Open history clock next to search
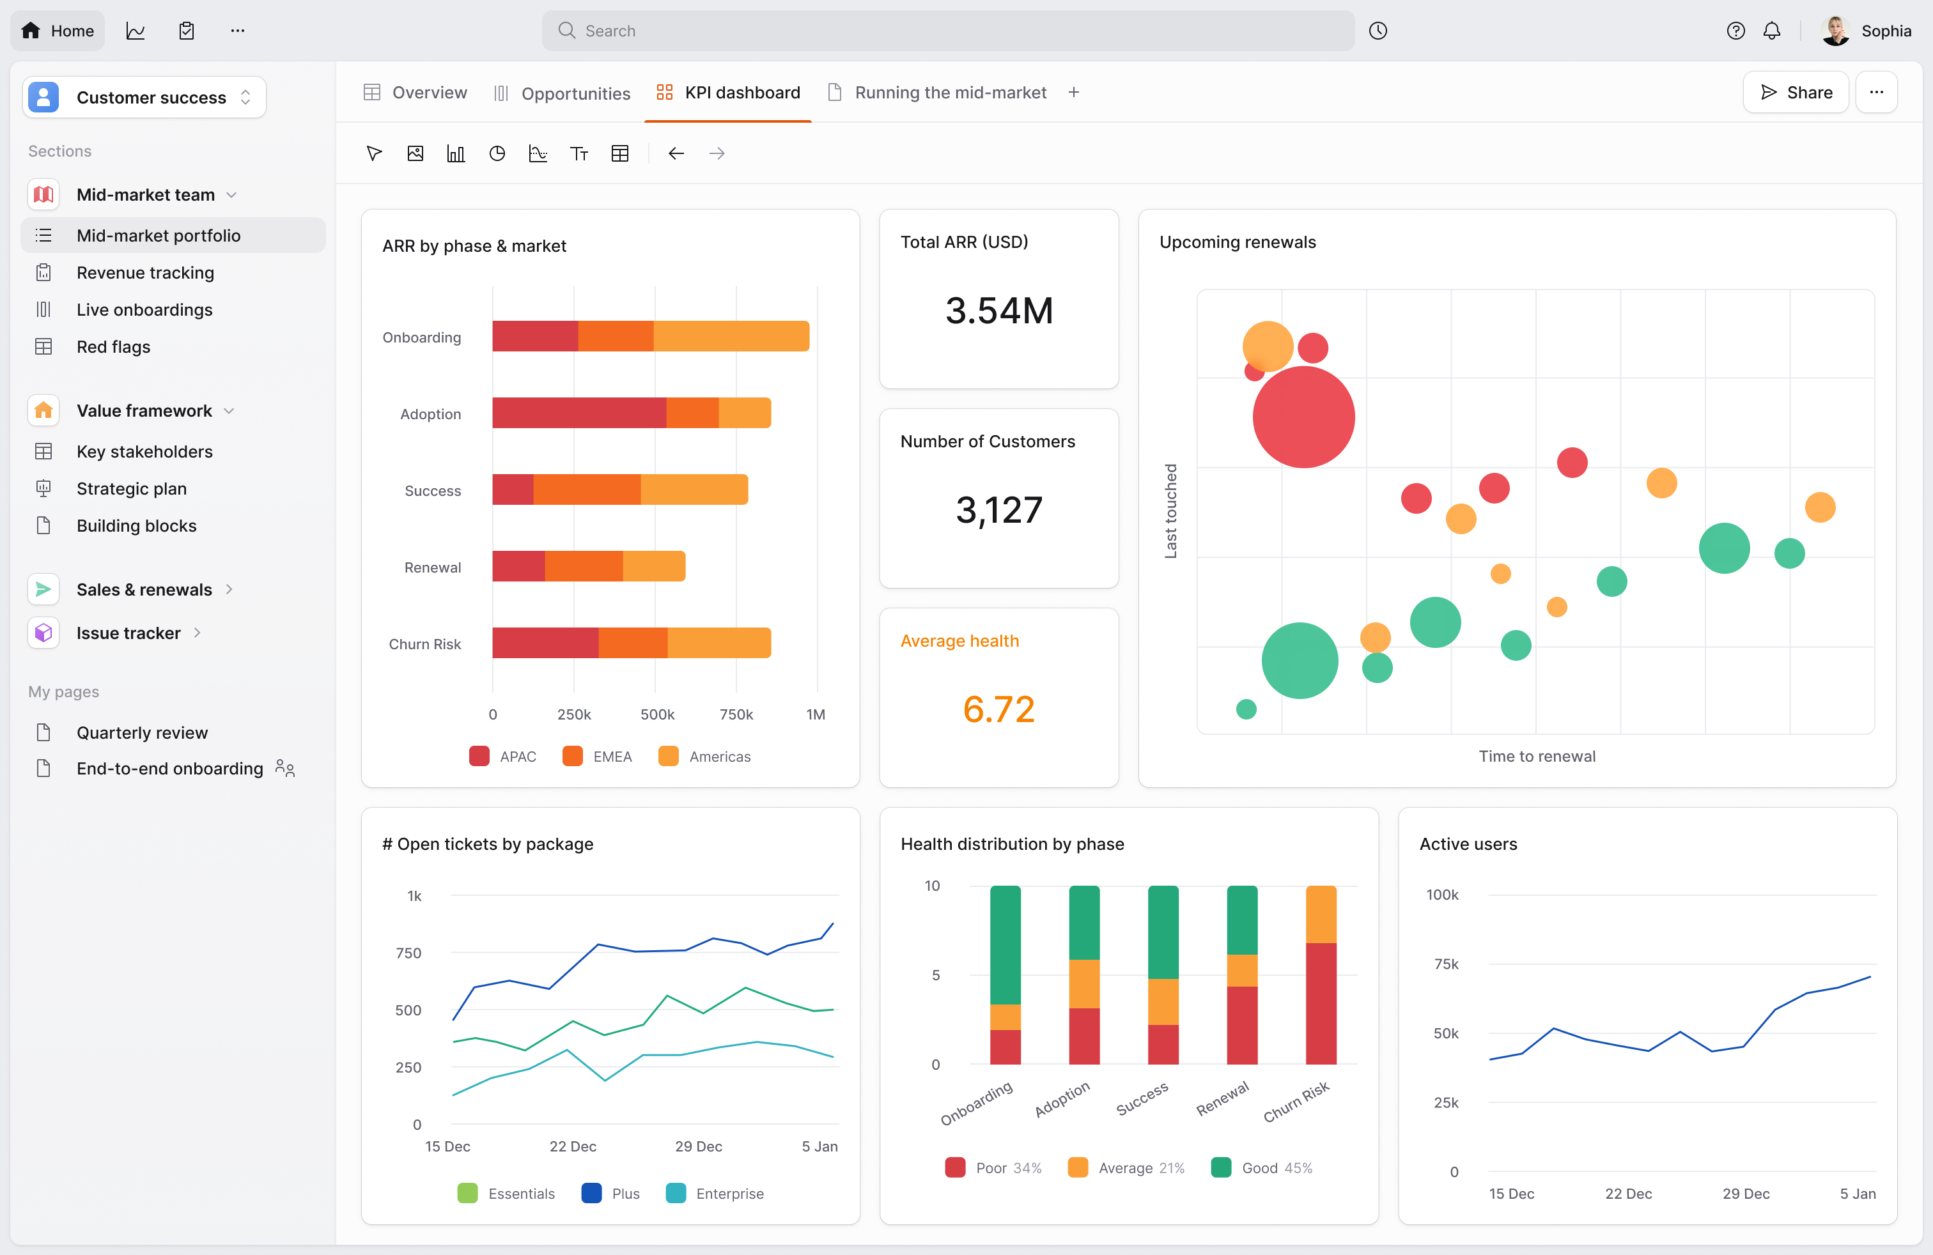The height and width of the screenshot is (1255, 1933). 1378,31
